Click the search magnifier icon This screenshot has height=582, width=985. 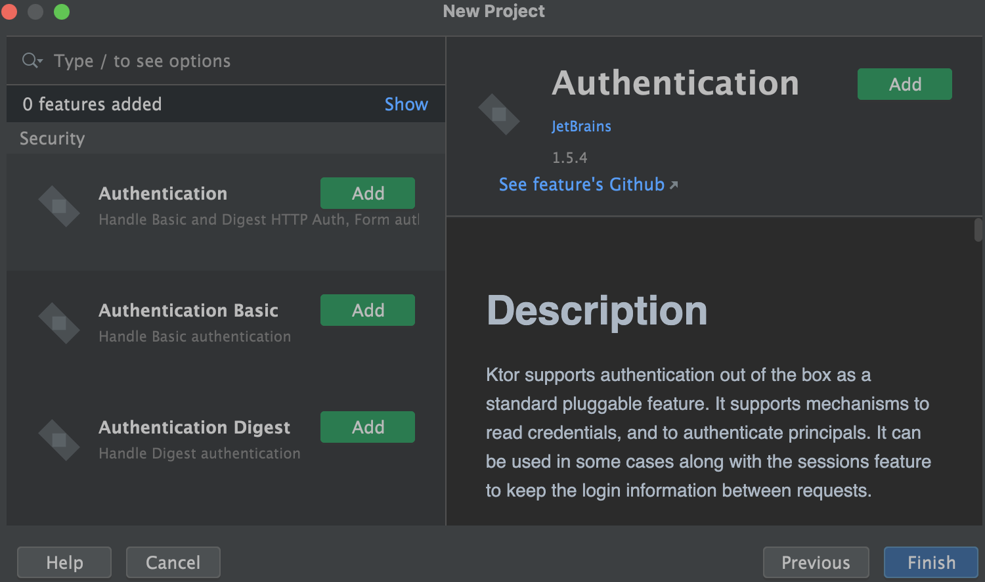pos(32,60)
